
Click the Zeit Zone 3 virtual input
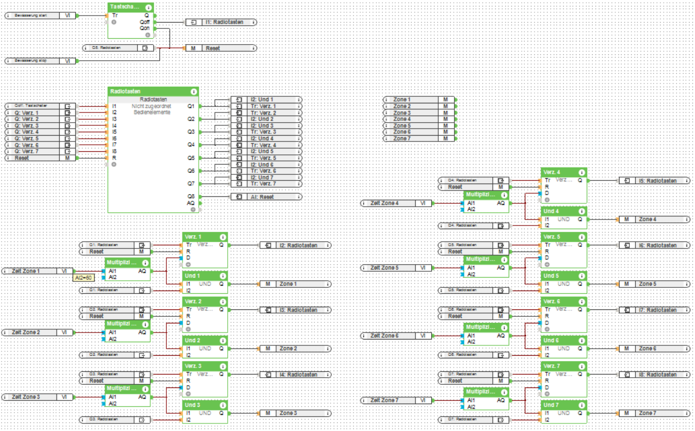pyautogui.click(x=38, y=397)
